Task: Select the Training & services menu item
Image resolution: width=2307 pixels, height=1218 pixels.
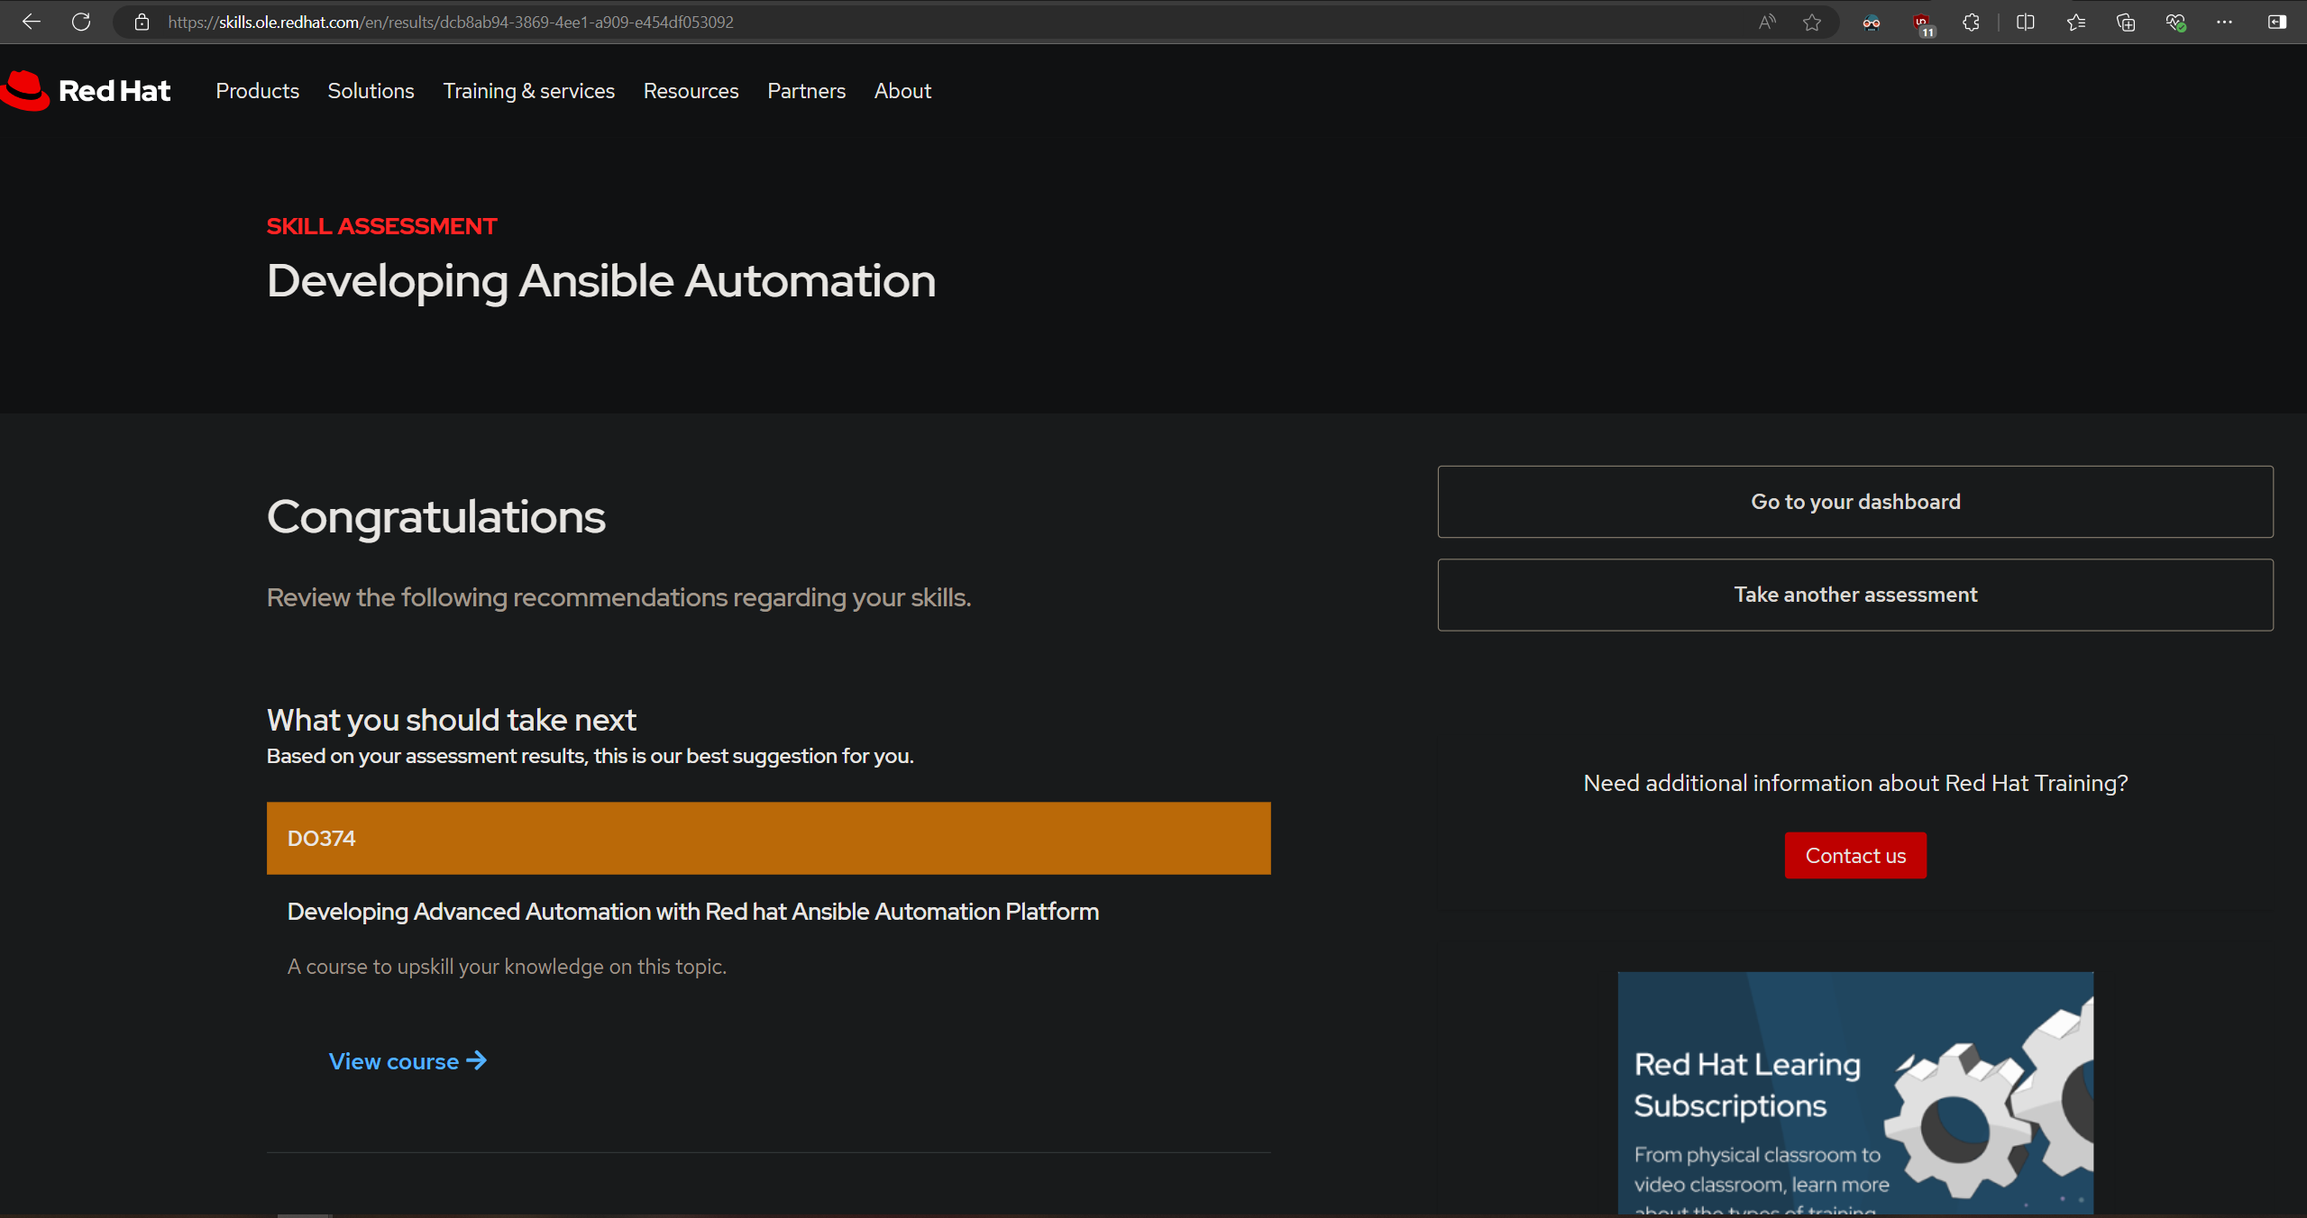Action: [529, 90]
